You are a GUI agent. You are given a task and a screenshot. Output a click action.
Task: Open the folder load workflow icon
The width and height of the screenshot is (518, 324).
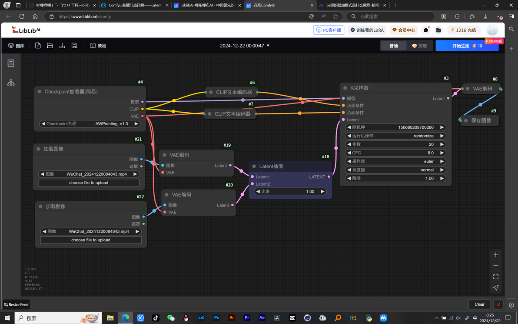tap(50, 46)
